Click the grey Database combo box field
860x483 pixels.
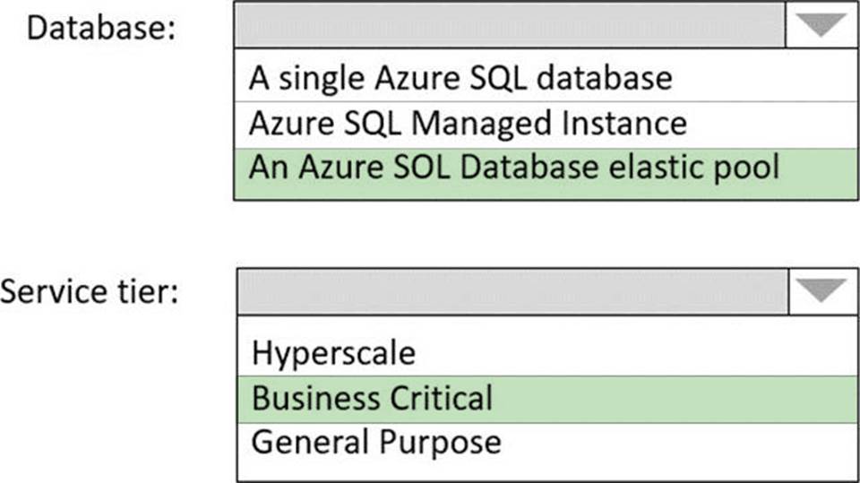[x=509, y=26]
